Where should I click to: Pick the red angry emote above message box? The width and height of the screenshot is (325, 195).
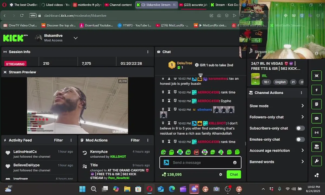point(196,152)
